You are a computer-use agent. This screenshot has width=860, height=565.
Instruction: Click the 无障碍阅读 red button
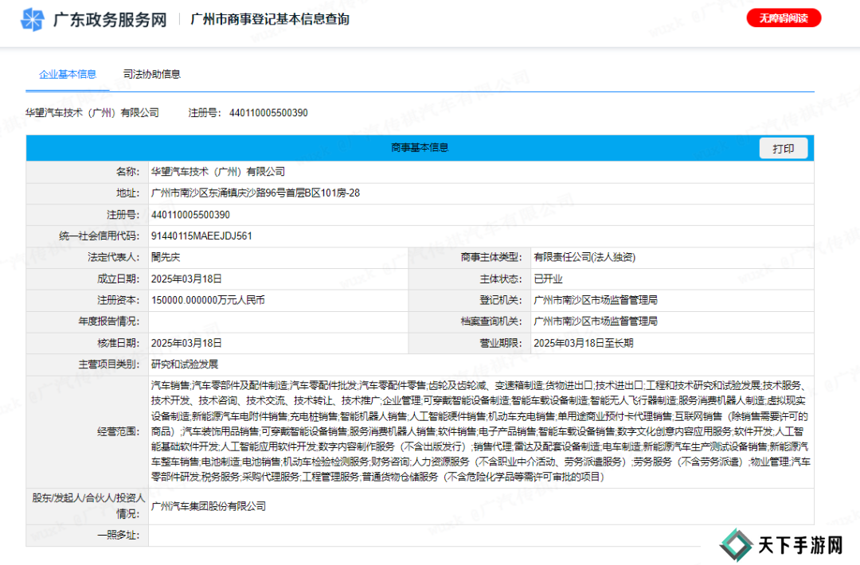pos(784,18)
